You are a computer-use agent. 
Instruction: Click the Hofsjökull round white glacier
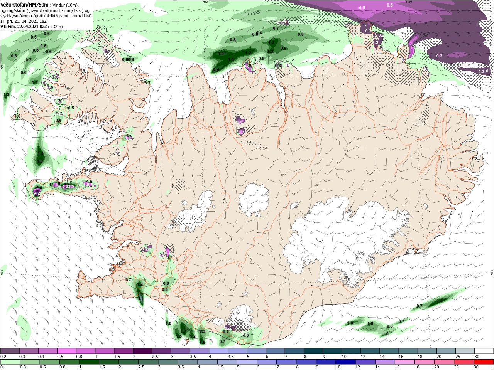(x=254, y=200)
